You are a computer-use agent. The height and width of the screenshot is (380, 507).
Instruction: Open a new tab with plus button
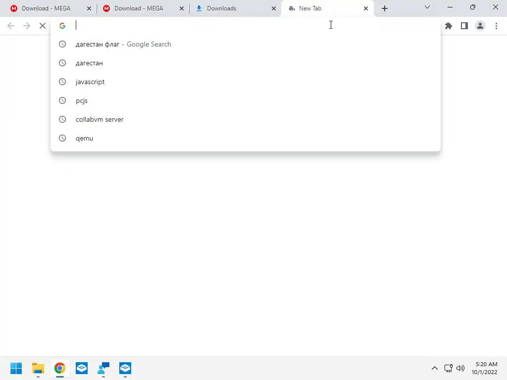point(384,8)
